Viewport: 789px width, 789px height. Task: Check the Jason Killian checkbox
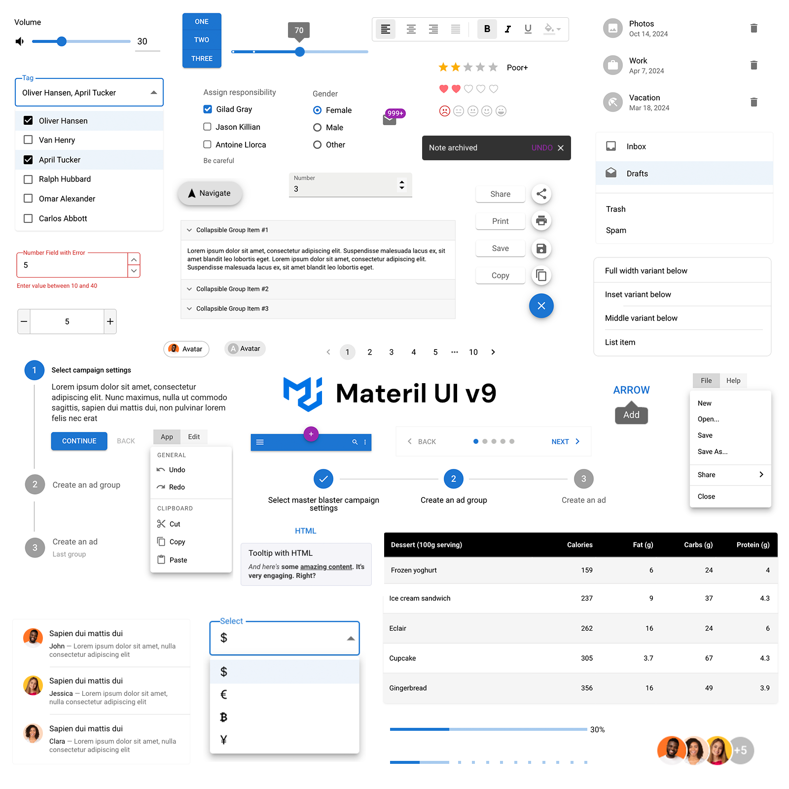click(x=208, y=127)
